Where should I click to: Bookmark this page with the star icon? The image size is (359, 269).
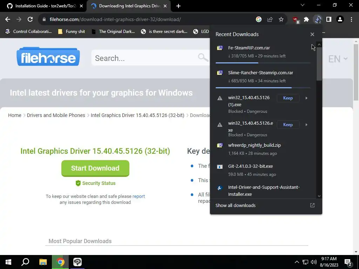pyautogui.click(x=281, y=20)
